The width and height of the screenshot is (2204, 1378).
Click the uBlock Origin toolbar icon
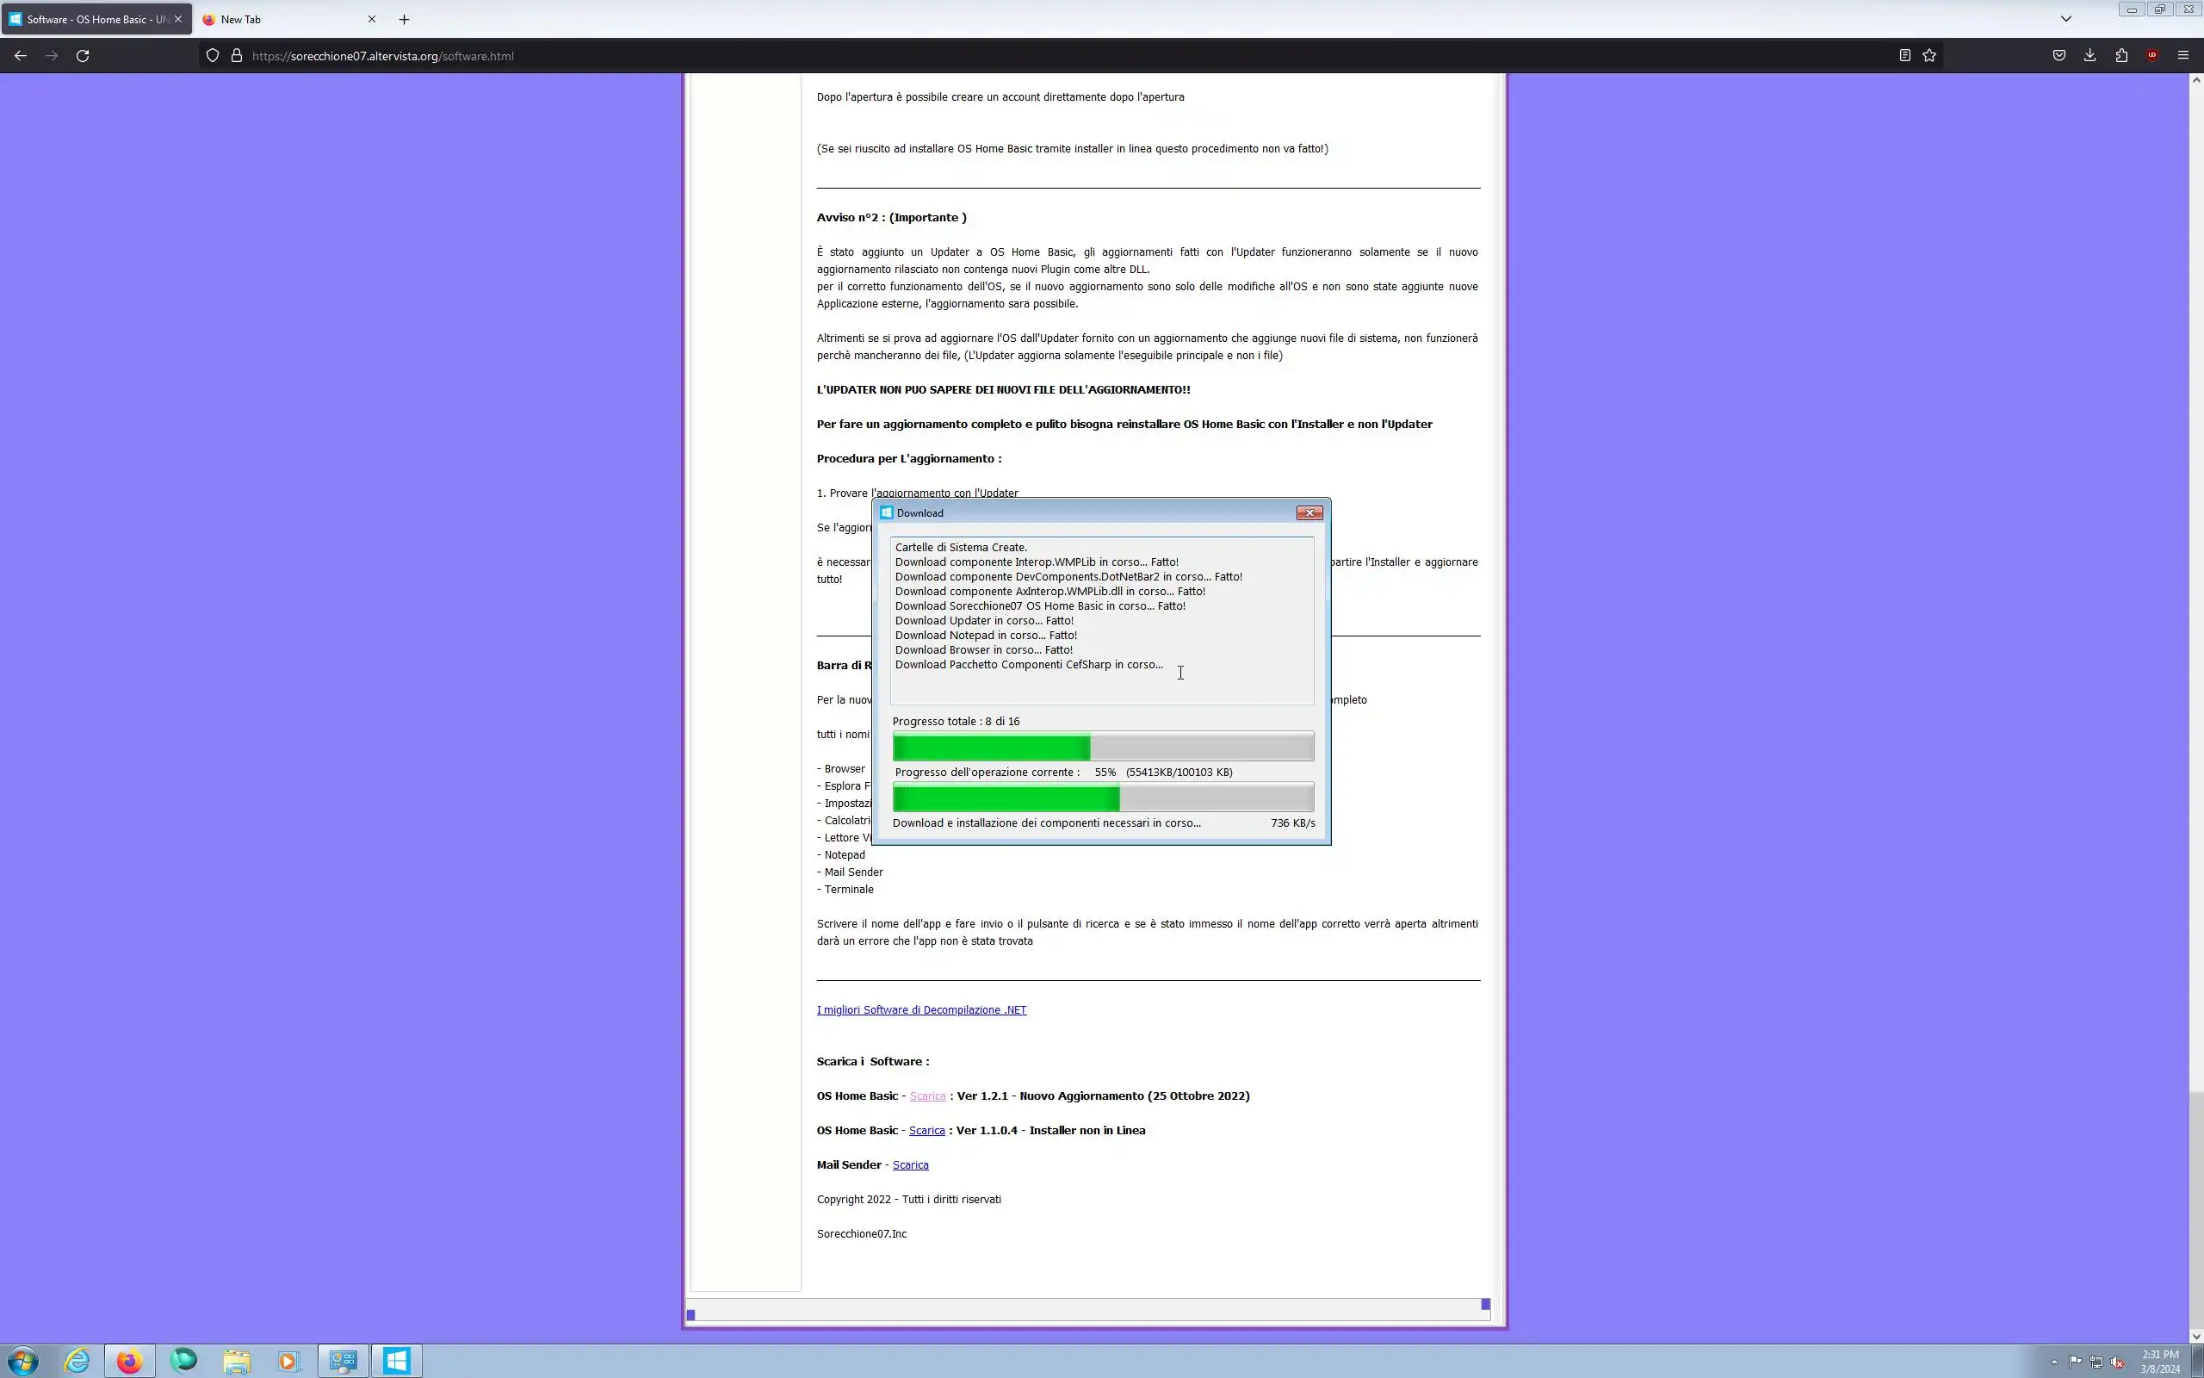click(2152, 56)
